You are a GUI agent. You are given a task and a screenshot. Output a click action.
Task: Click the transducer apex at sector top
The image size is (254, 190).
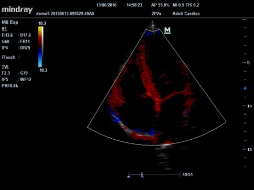[153, 26]
